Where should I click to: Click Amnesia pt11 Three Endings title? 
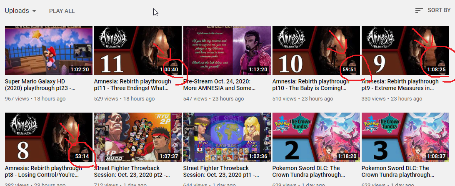click(x=133, y=85)
